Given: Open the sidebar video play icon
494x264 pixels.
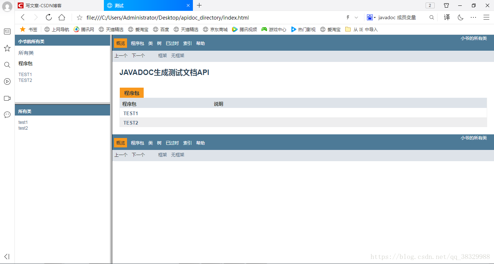Looking at the screenshot, I should (7, 81).
